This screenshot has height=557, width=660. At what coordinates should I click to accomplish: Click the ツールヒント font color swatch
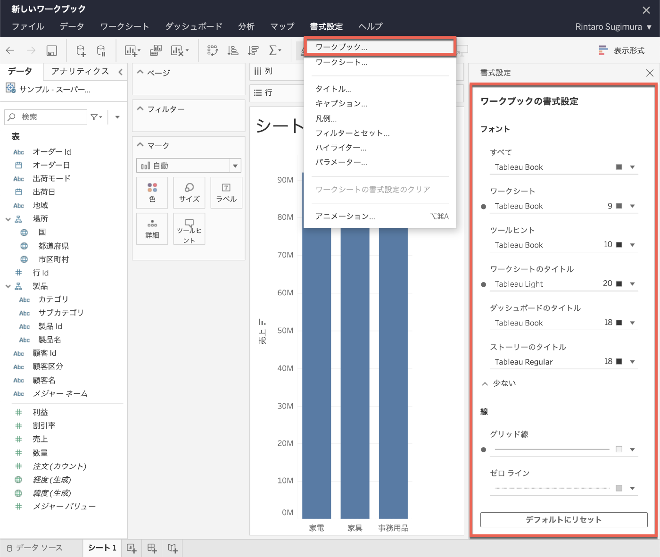(x=619, y=245)
